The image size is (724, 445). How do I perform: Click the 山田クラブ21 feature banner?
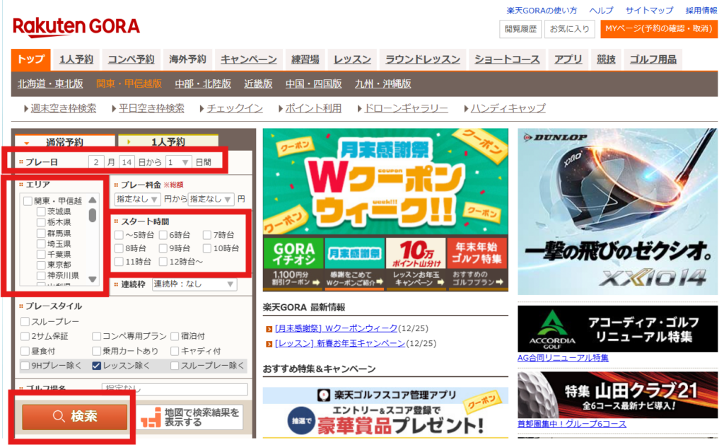[x=617, y=394]
